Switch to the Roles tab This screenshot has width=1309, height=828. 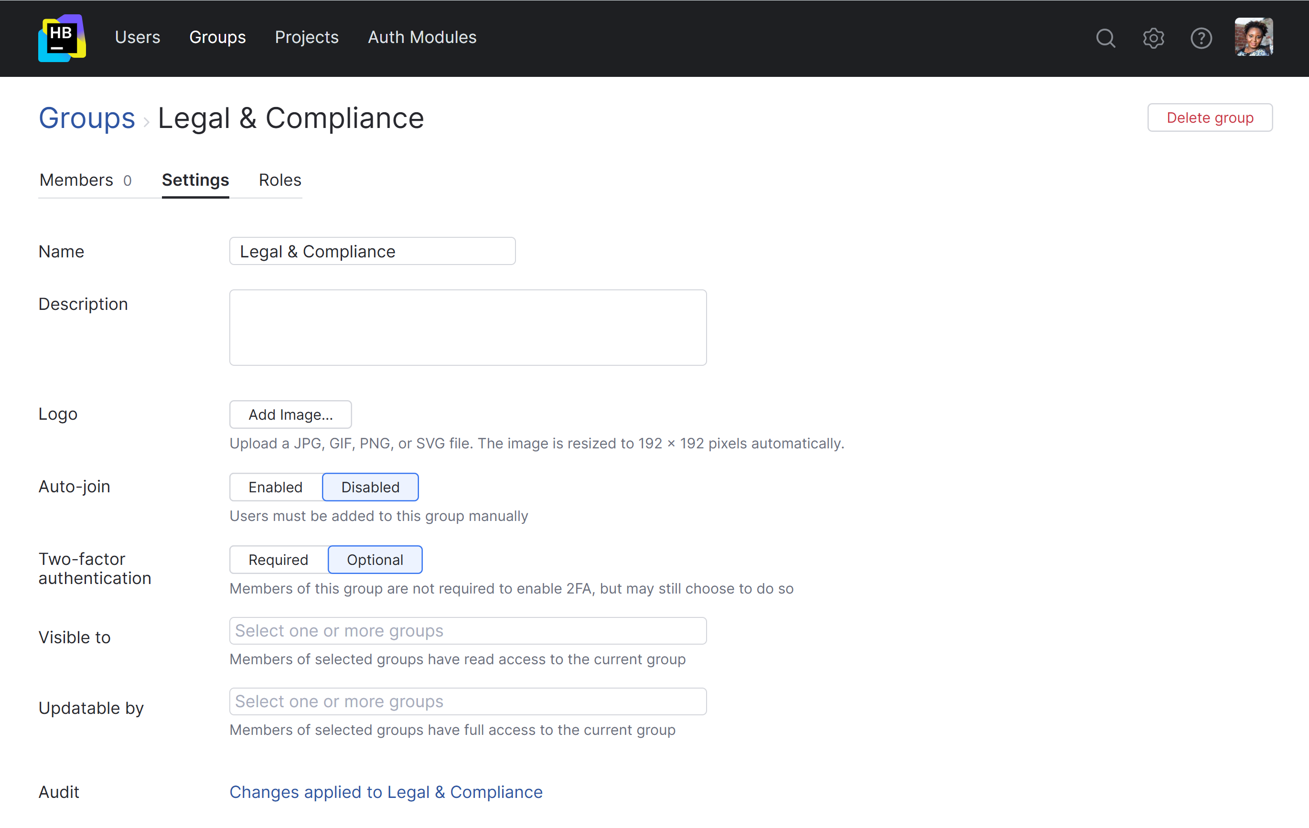click(x=279, y=180)
